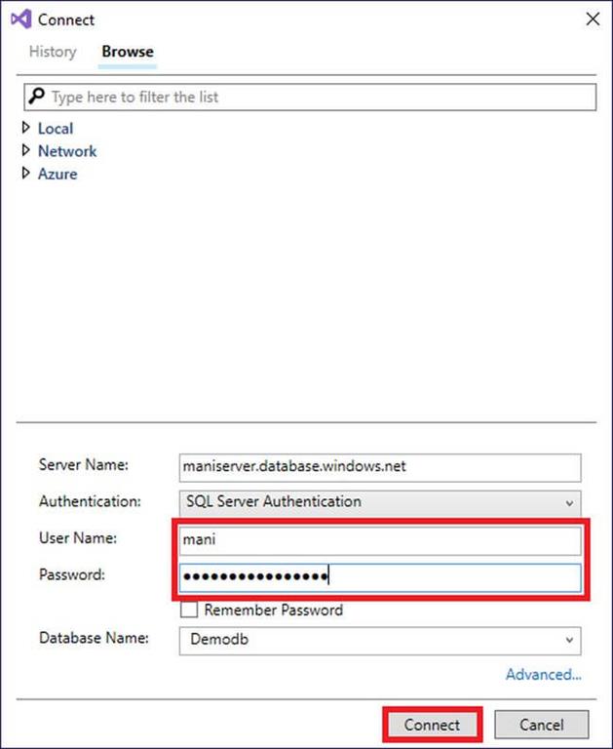The image size is (613, 749).
Task: Open the Advanced... link
Action: pos(543,674)
